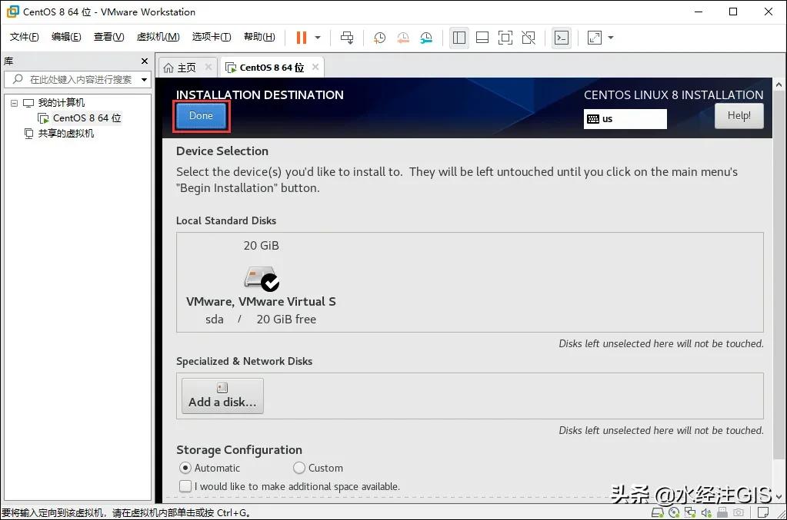Click the Help! button

click(738, 115)
